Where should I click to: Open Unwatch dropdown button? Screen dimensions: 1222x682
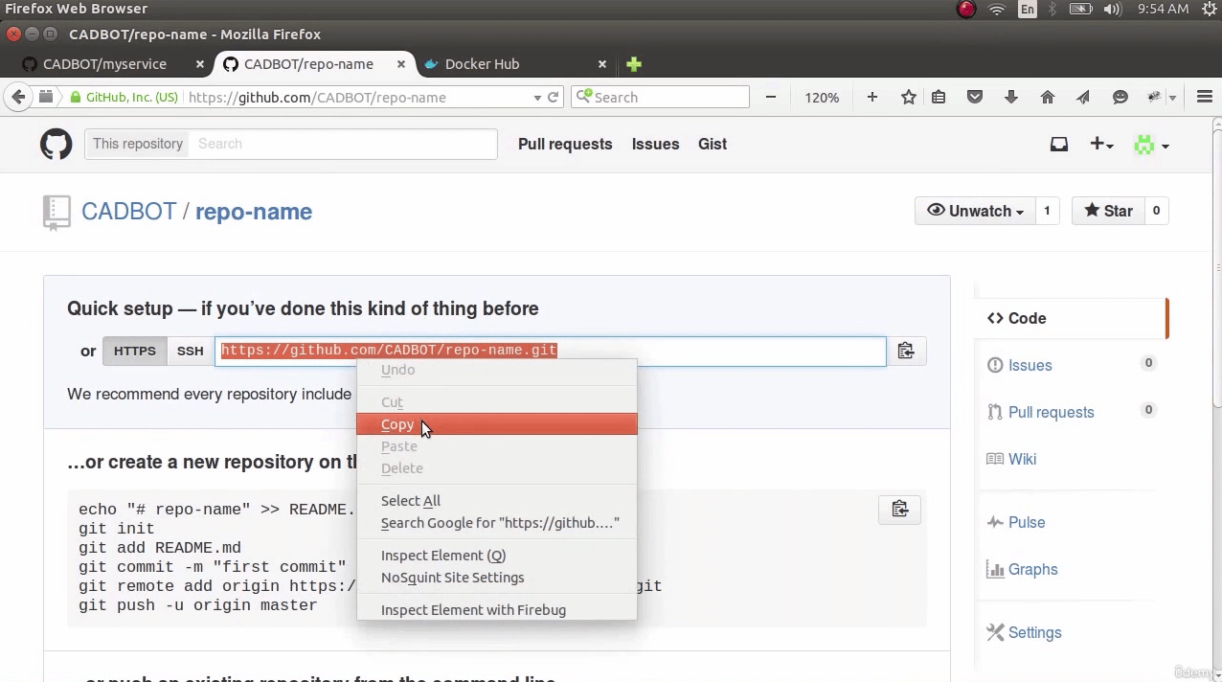coord(975,211)
